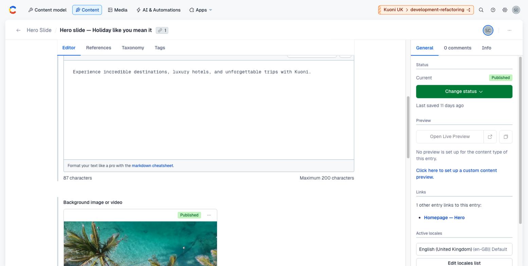The height and width of the screenshot is (266, 528).
Task: Click the Published status badge in sidebar
Action: [x=500, y=78]
